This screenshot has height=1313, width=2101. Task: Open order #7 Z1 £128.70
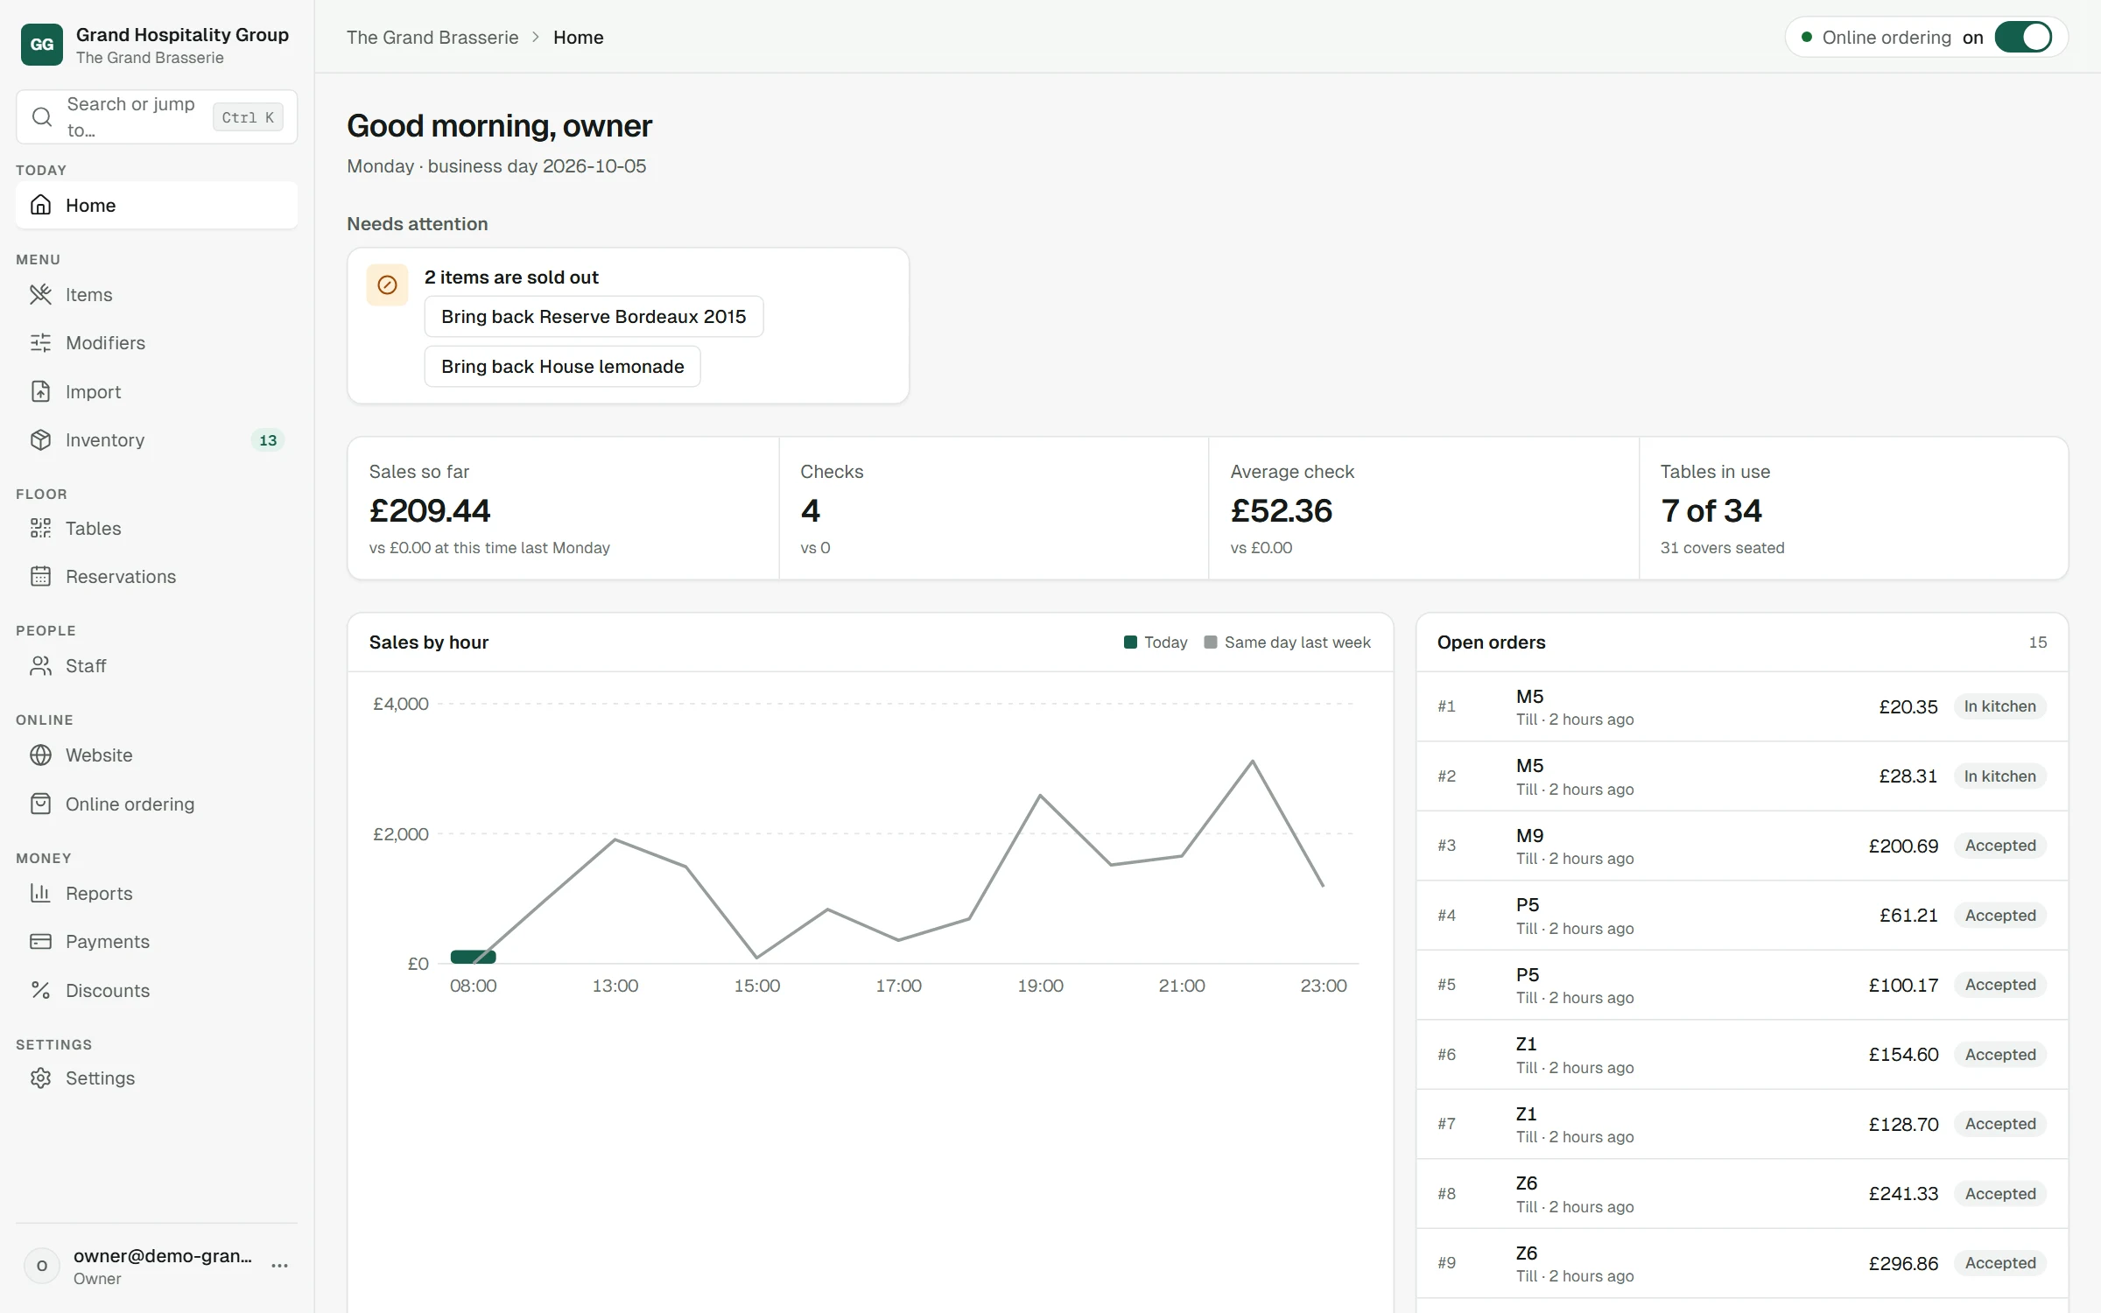coord(1742,1124)
